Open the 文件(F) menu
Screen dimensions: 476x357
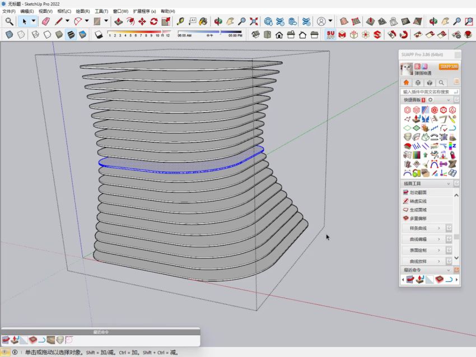[9, 11]
